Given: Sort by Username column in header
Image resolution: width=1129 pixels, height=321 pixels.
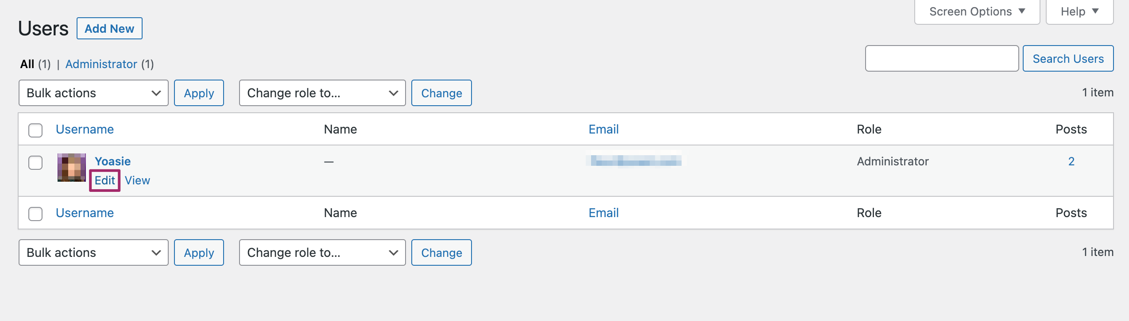Looking at the screenshot, I should click(85, 129).
